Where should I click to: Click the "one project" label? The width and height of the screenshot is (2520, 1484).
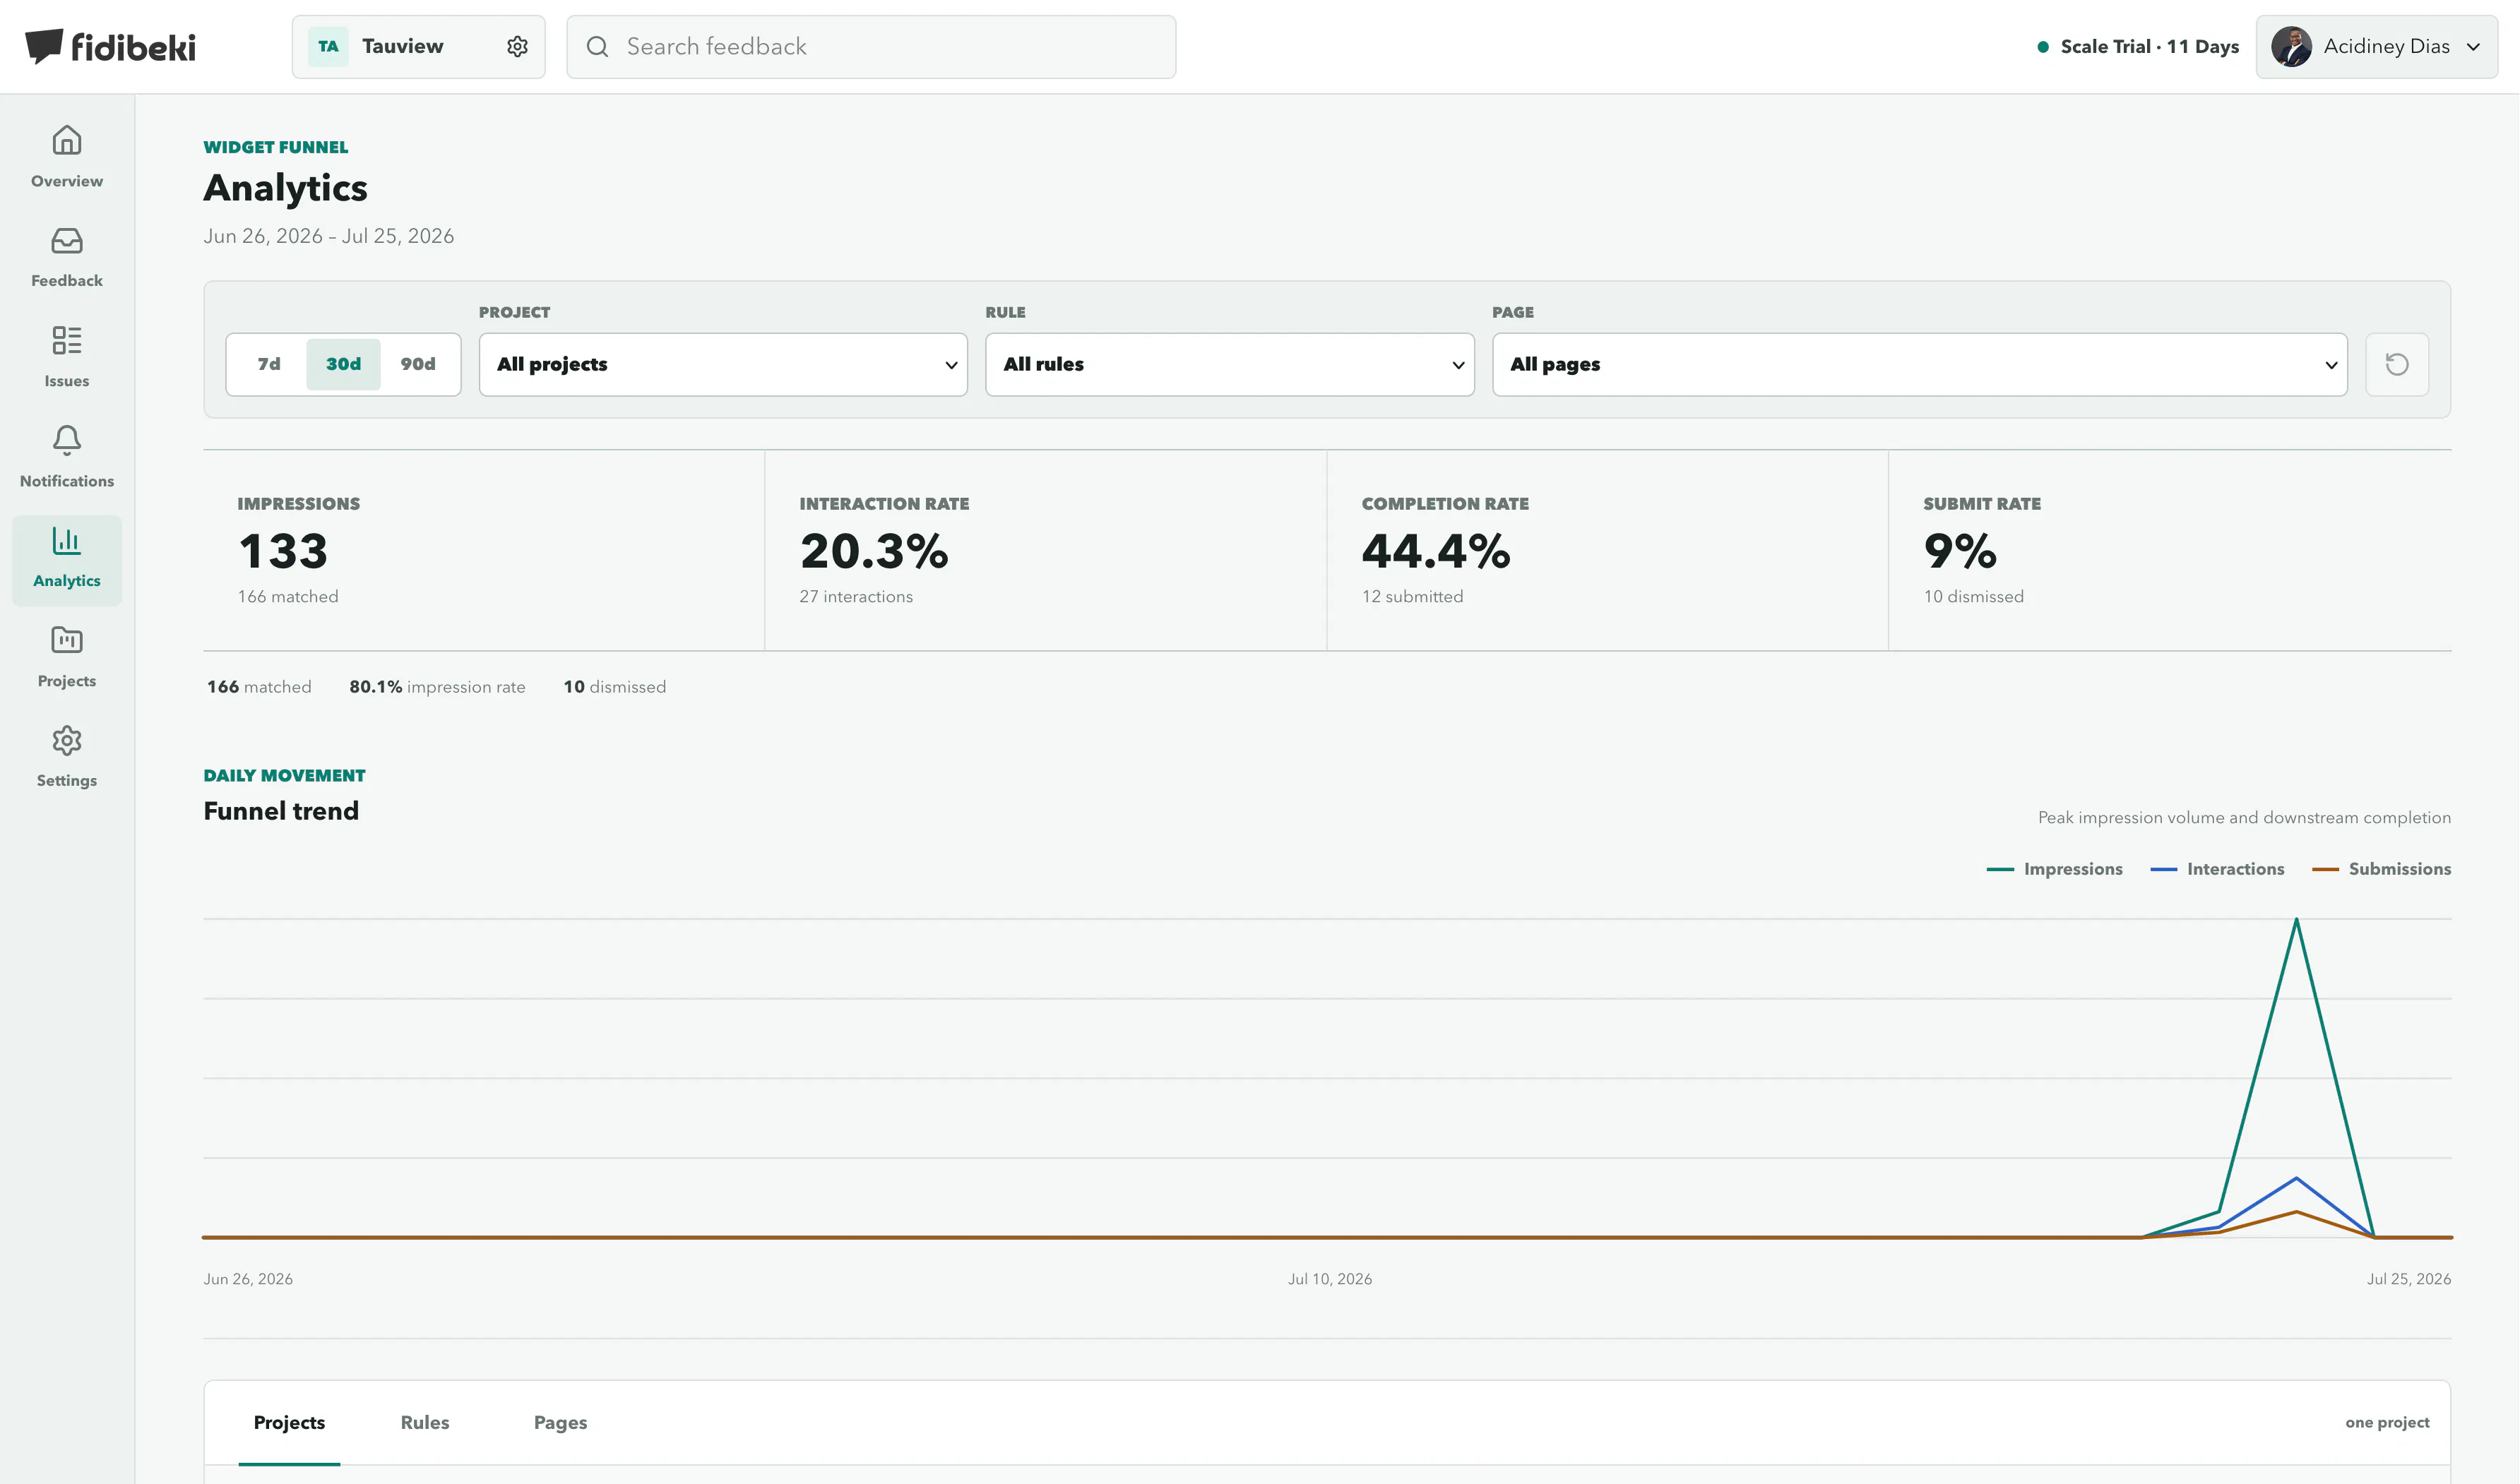[2387, 1422]
